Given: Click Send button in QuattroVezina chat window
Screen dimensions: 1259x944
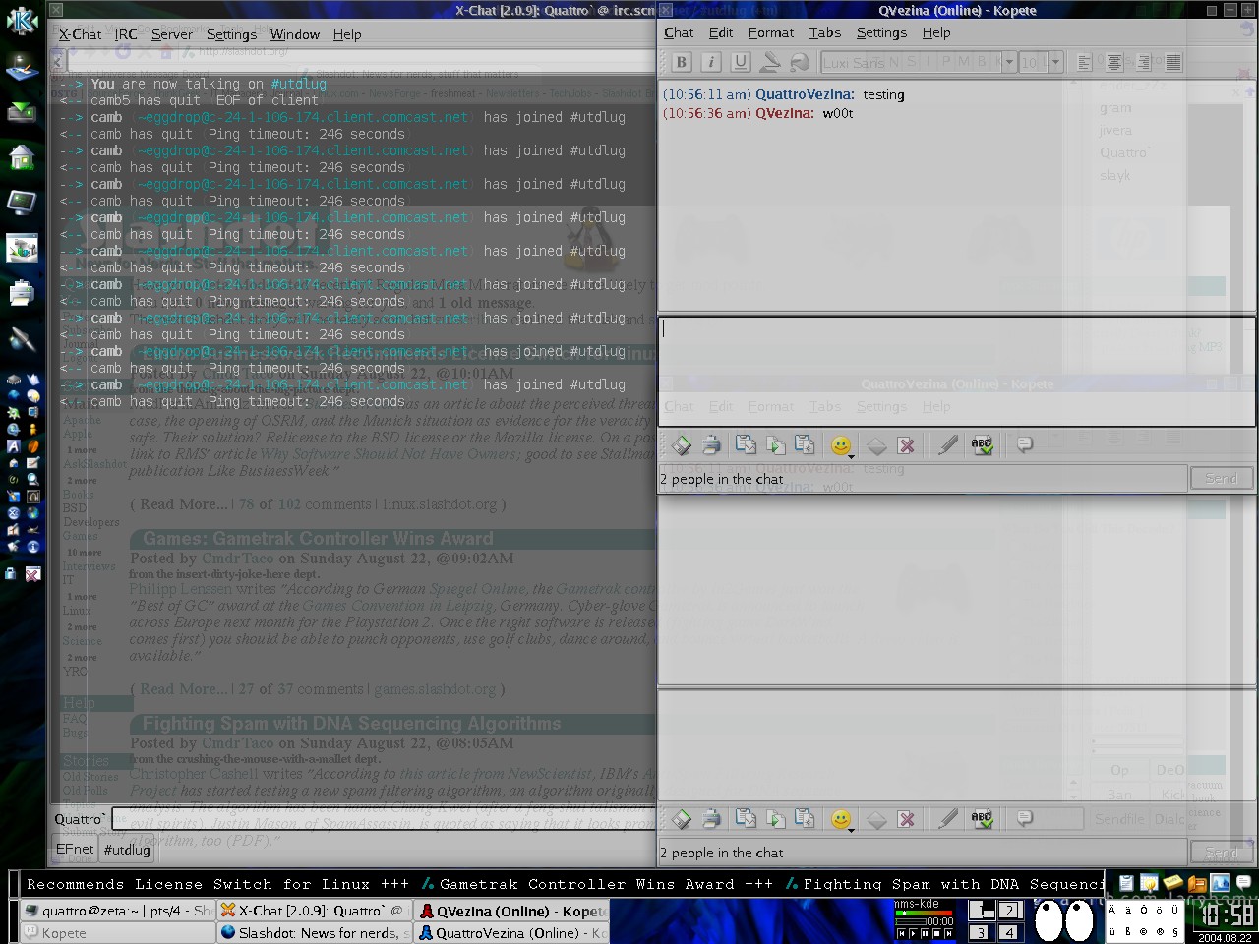Looking at the screenshot, I should [x=1221, y=852].
